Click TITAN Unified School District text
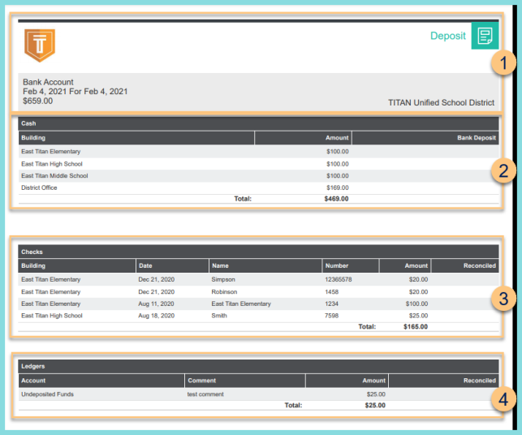 tap(441, 102)
